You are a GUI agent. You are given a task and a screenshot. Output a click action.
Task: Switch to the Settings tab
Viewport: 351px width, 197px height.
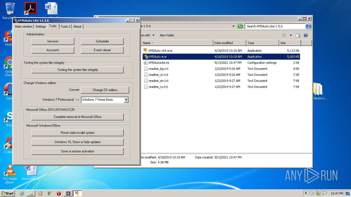pos(41,27)
